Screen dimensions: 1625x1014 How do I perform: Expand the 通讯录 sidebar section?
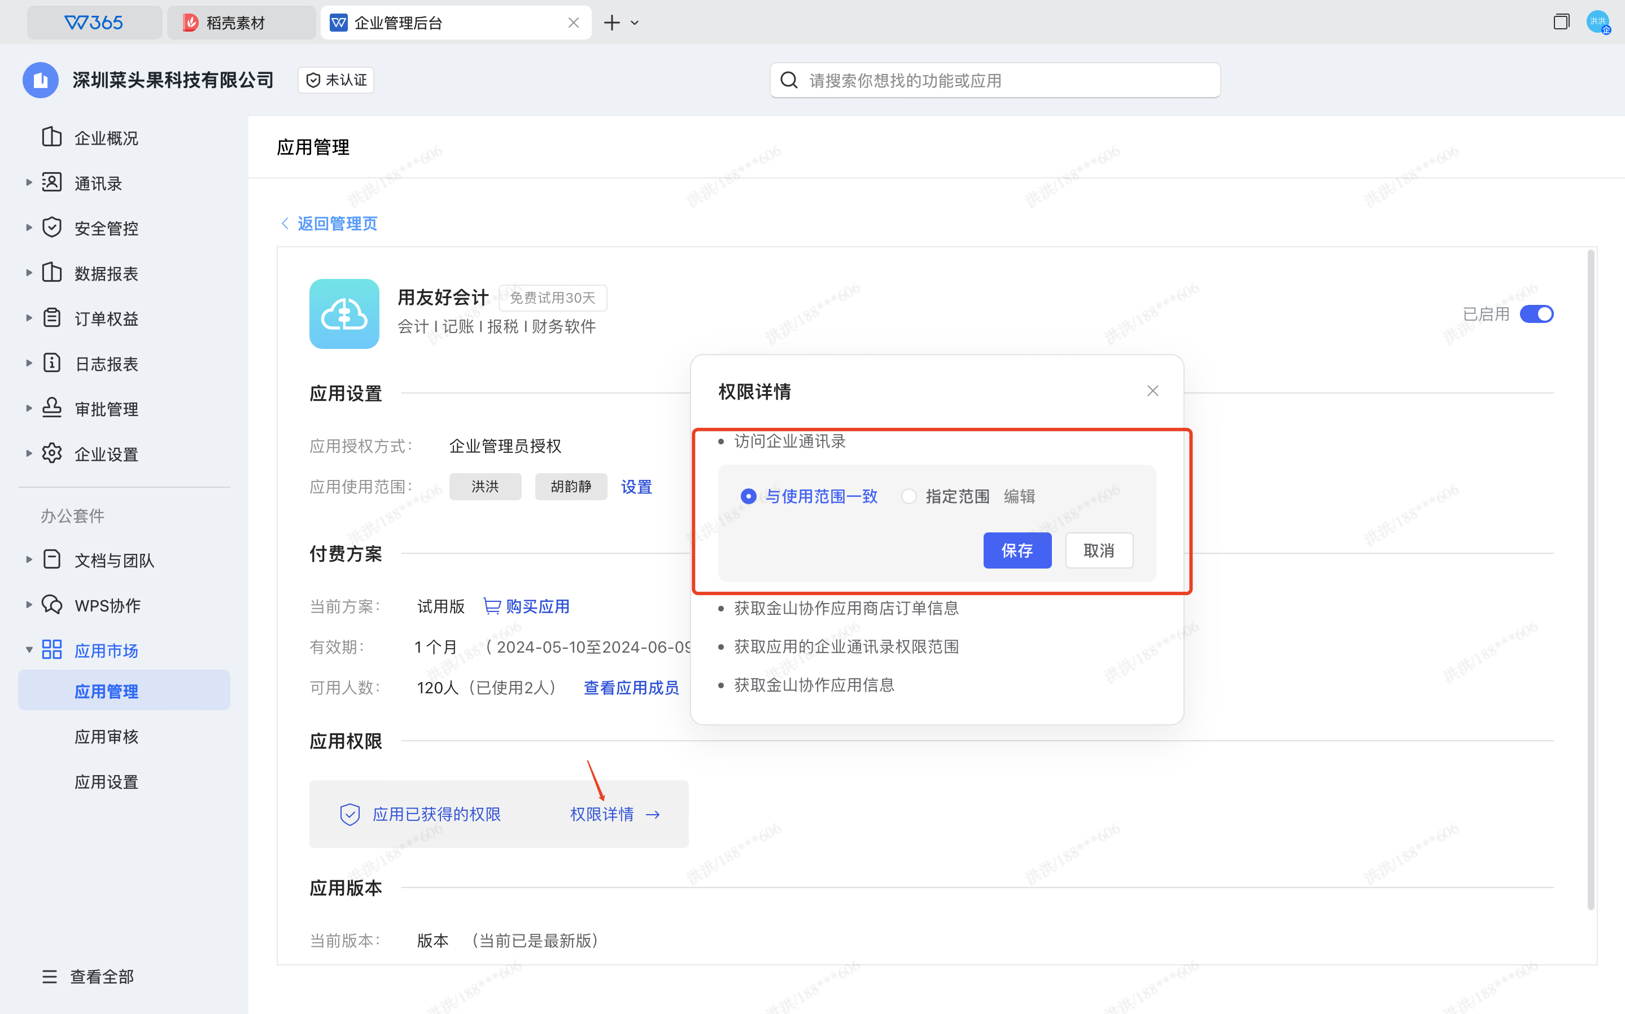29,182
